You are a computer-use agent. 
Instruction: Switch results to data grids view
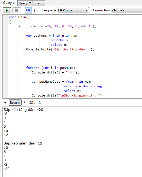tap(35, 10)
